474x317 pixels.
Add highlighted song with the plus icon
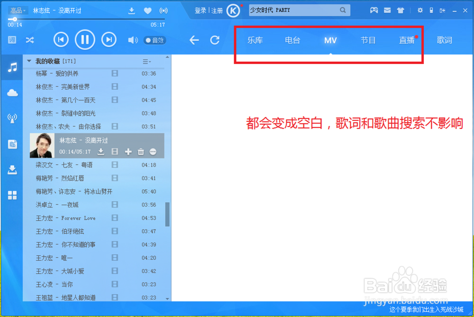click(128, 152)
